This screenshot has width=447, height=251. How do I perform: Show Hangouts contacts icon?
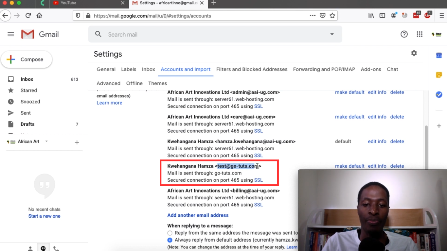tap(30, 248)
